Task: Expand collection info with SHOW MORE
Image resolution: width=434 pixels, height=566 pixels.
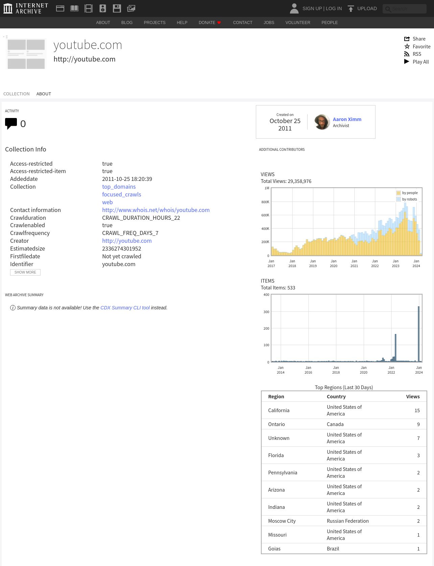Action: click(x=25, y=273)
